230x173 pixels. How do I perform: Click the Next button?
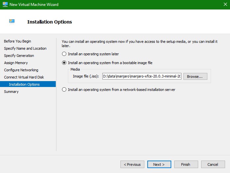tap(159, 164)
